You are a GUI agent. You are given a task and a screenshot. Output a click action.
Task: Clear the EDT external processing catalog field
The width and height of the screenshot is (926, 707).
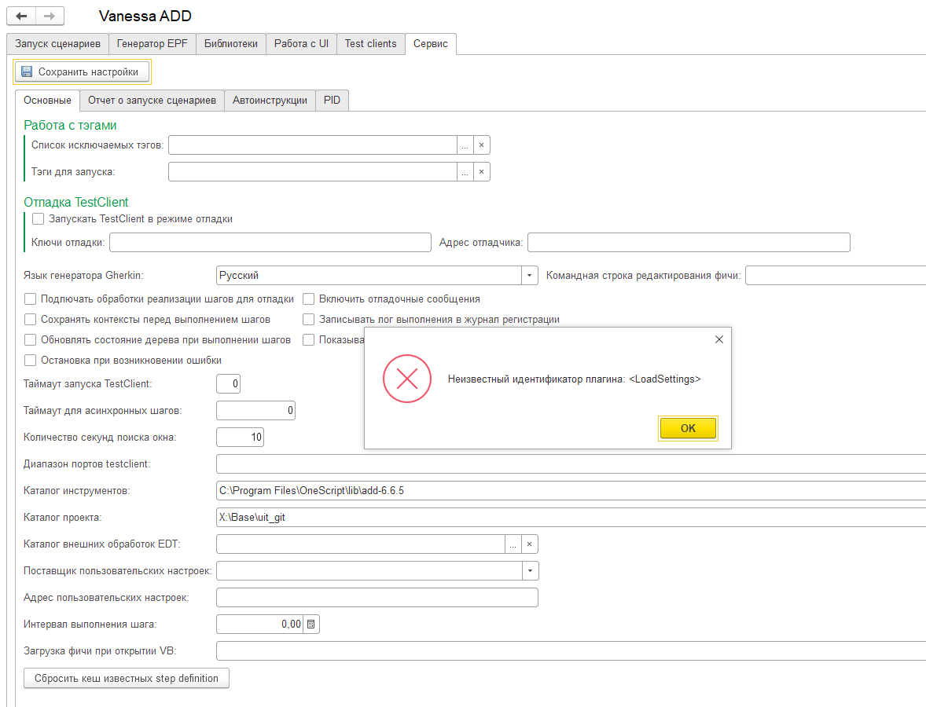[x=529, y=544]
